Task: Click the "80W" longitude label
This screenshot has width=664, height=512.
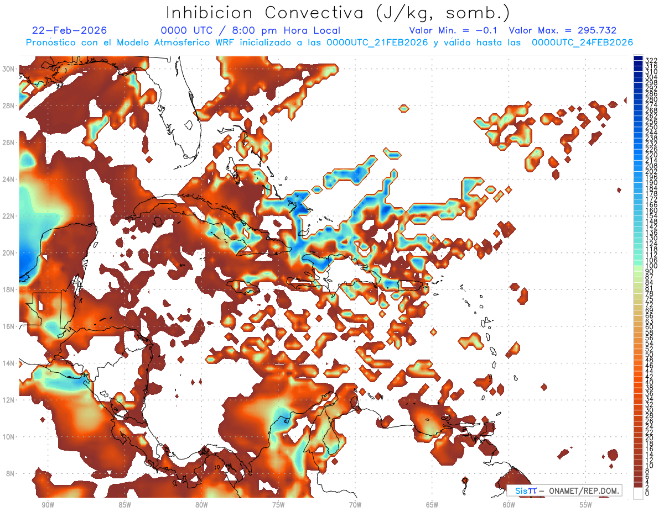Action: [x=201, y=505]
